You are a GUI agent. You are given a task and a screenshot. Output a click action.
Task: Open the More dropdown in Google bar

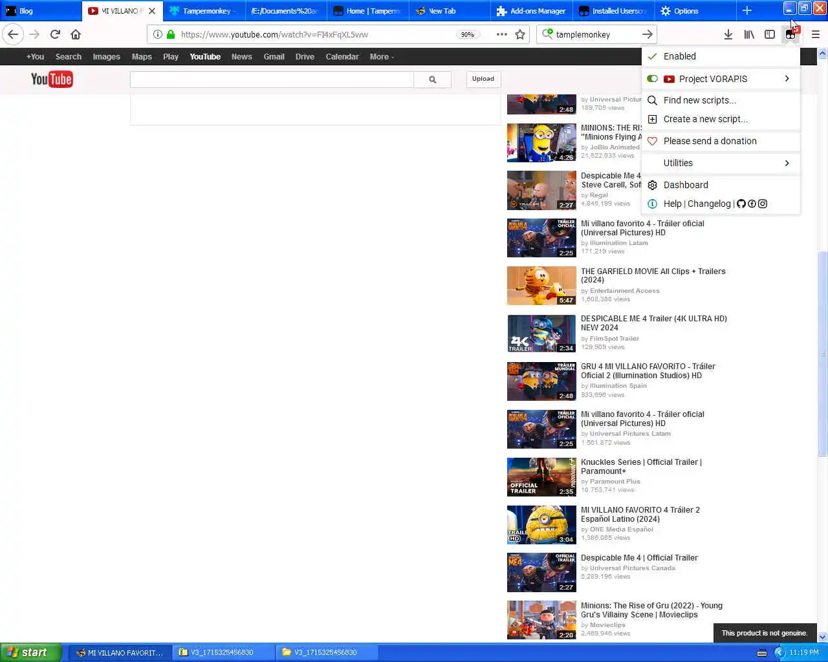pos(382,57)
